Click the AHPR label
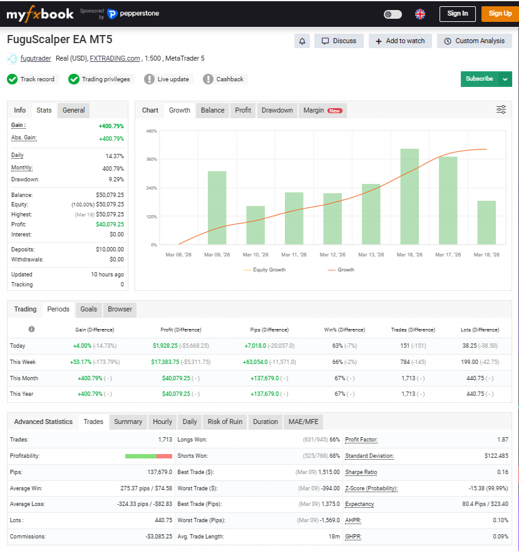This screenshot has width=519, height=551. 353,520
